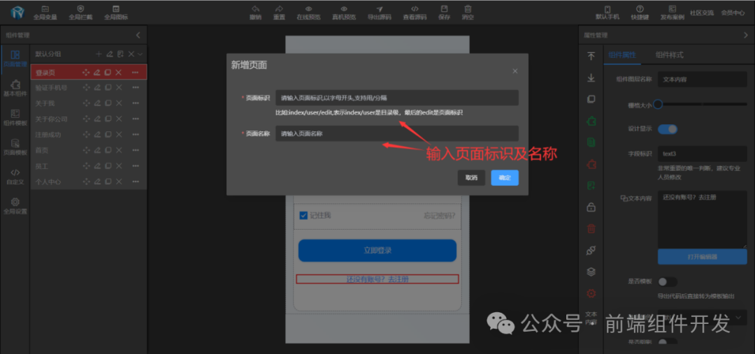Click the application logo in the top-left corner
The width and height of the screenshot is (755, 354).
[x=17, y=13]
